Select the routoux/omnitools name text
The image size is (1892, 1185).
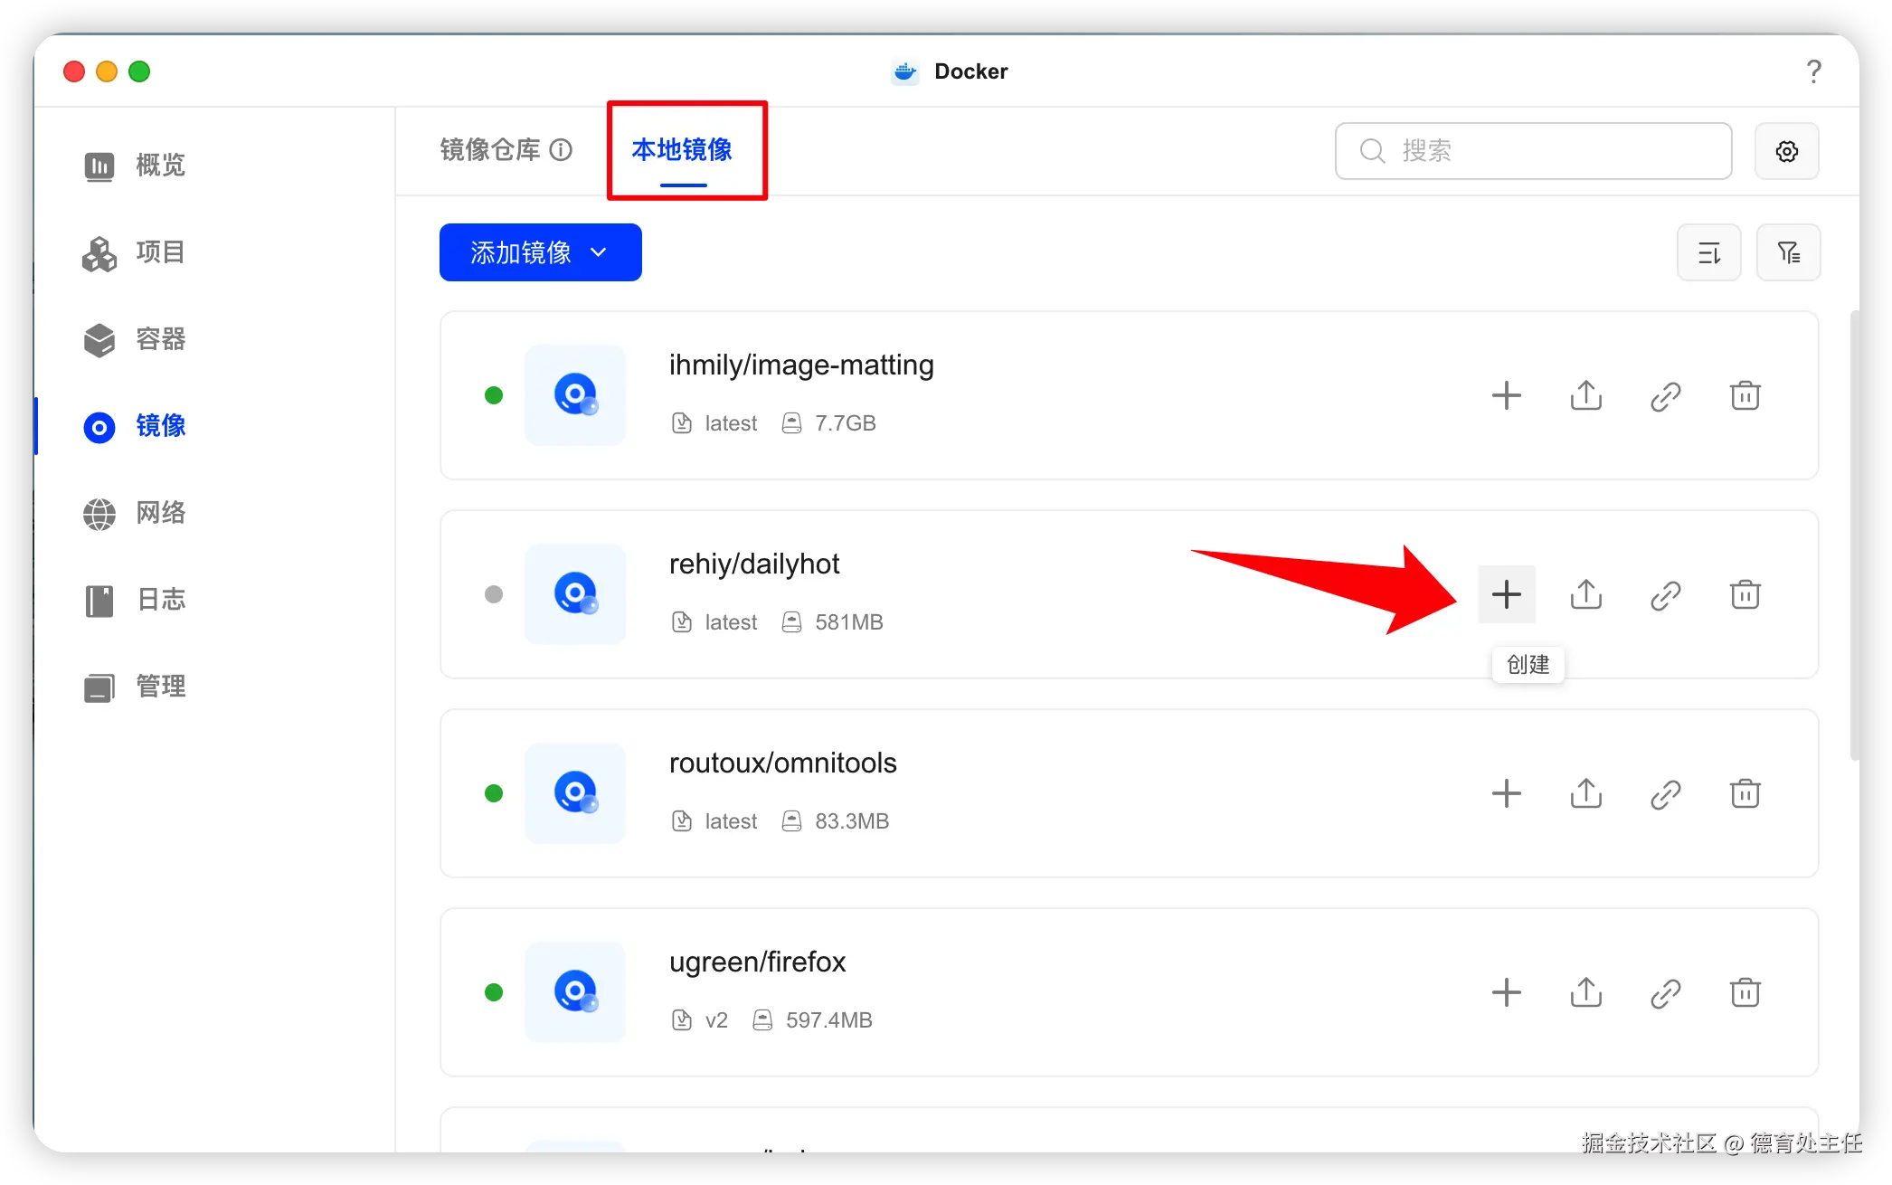coord(783,763)
